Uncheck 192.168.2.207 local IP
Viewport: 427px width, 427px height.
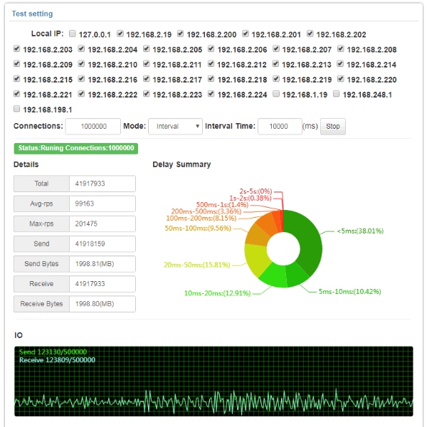(x=276, y=48)
